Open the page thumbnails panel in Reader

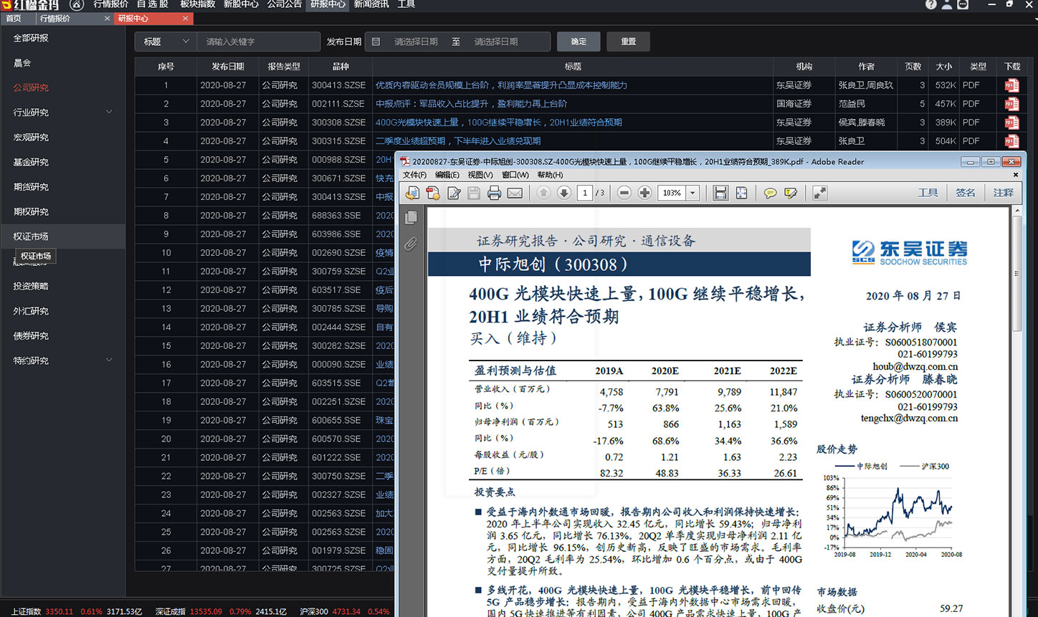click(x=411, y=217)
